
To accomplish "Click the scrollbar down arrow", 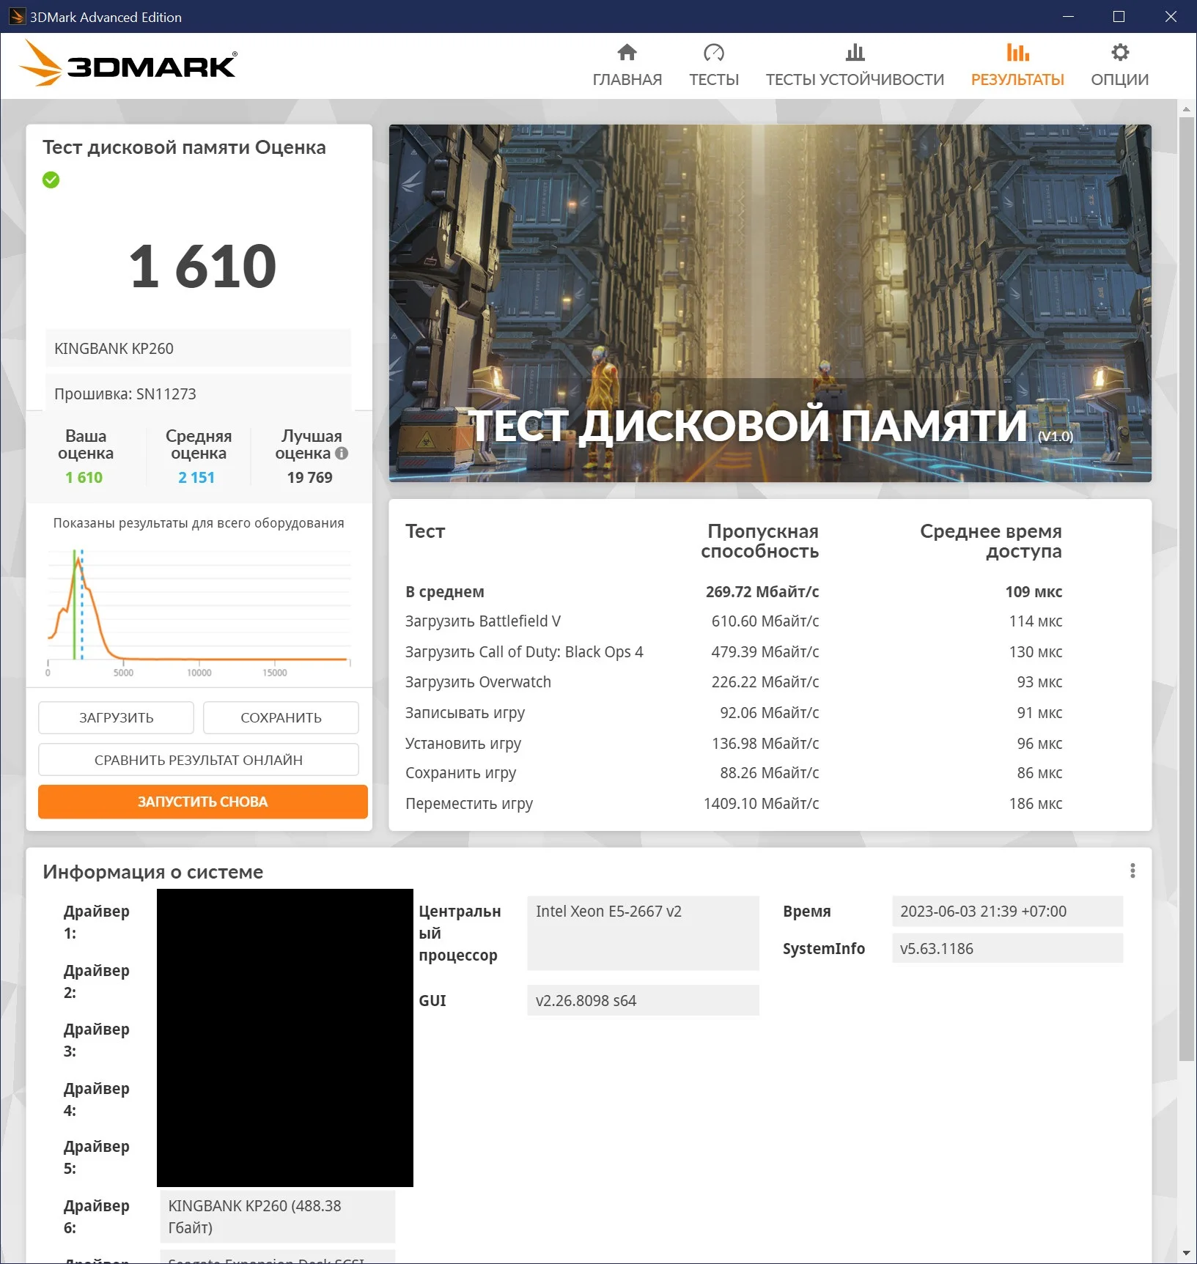I will 1187,1254.
